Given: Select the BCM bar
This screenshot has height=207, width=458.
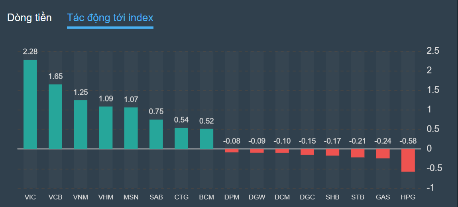Looking at the screenshot, I should pyautogui.click(x=206, y=139).
